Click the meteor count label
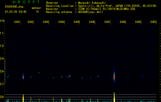The height and width of the screenshot is (102, 161). [36, 8]
